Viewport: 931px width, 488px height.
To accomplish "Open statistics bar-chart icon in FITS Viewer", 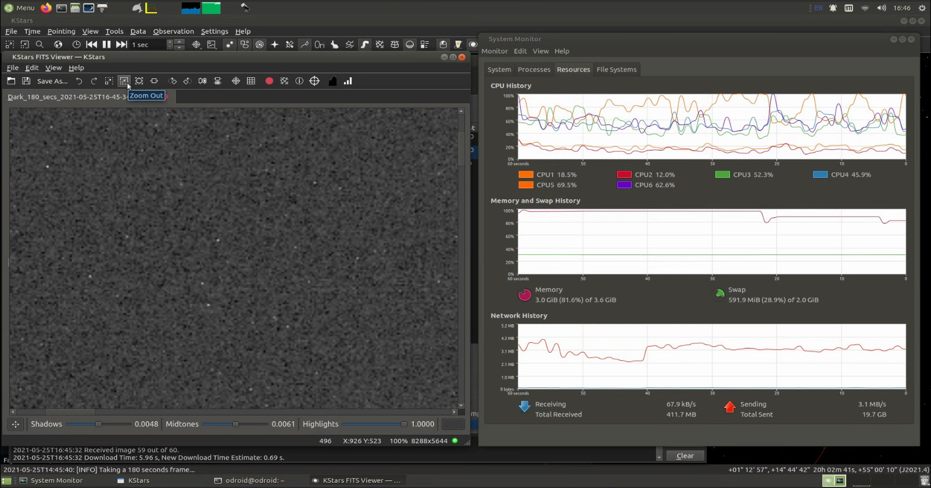I will 348,81.
